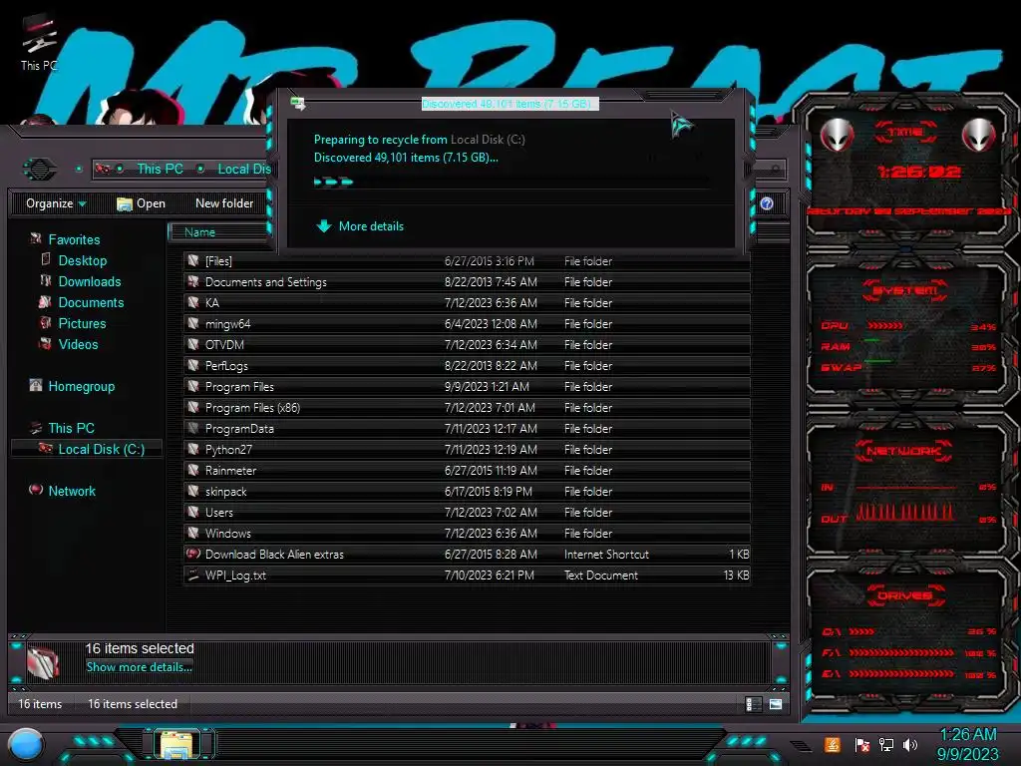Screen dimensions: 1021x766
Task: Select the PerfLogs folder
Action: coord(467,365)
